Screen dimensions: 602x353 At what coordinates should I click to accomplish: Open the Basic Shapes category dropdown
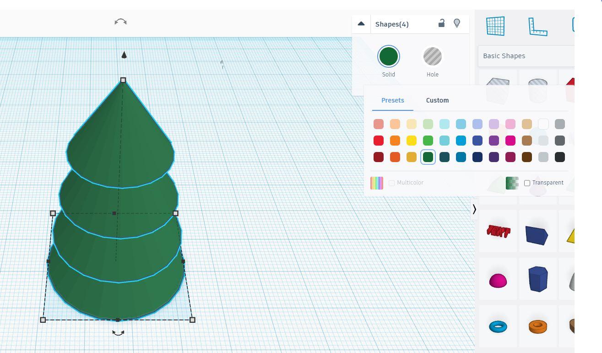click(x=526, y=56)
